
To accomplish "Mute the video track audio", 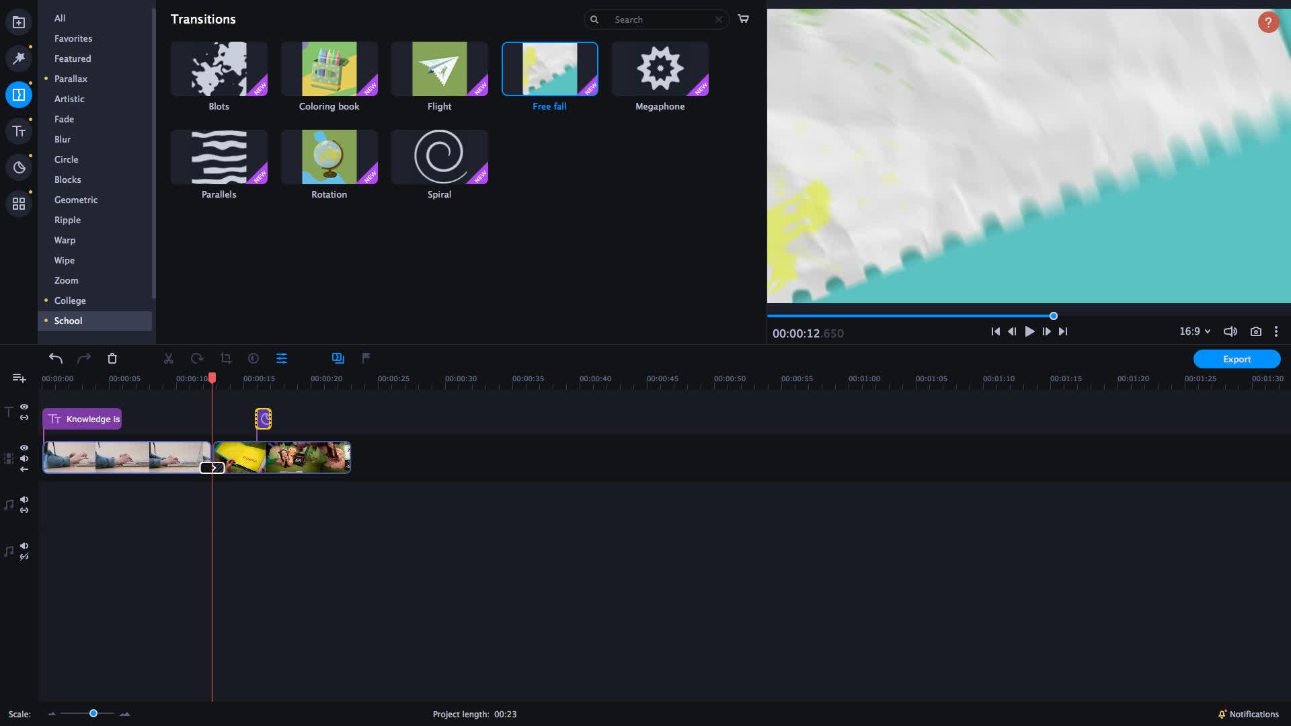I will (24, 458).
